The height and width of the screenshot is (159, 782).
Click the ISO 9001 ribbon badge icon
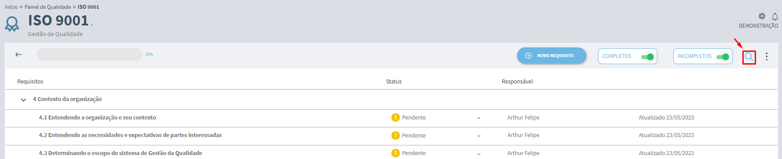[x=12, y=24]
